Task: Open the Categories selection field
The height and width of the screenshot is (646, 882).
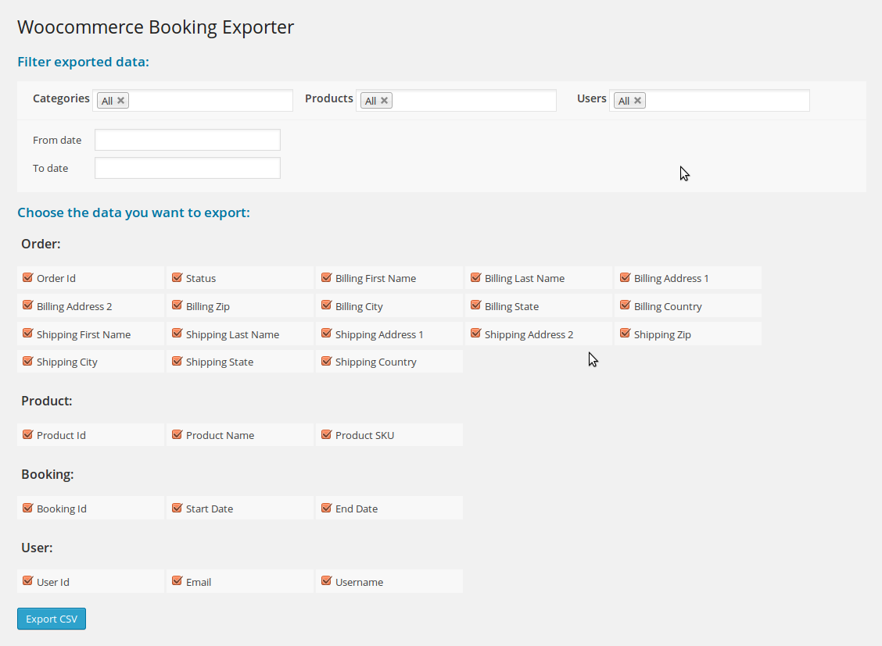Action: 210,101
